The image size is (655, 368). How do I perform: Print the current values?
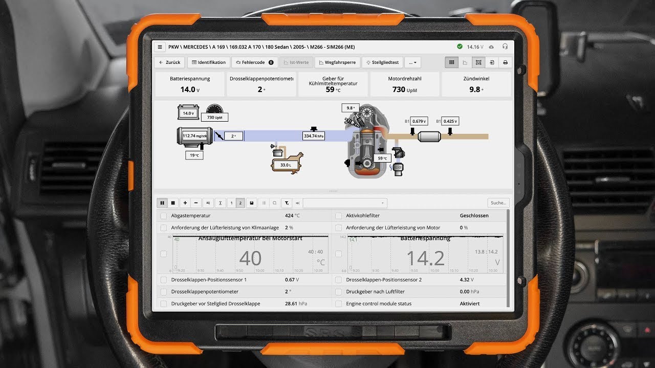coord(505,62)
